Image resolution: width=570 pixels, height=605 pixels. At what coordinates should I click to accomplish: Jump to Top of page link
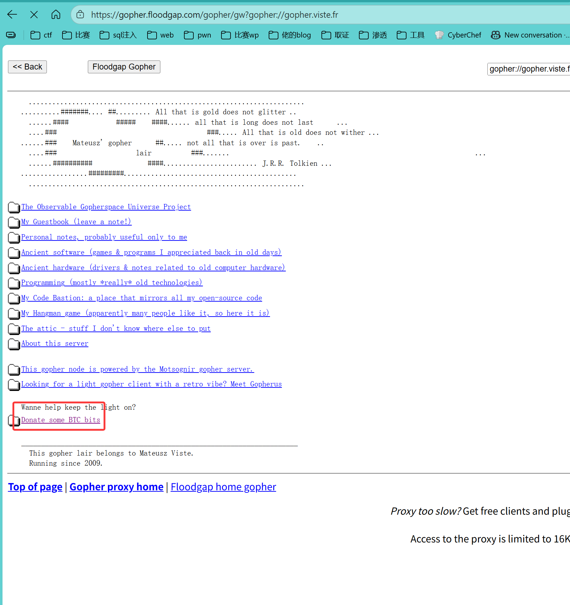click(x=35, y=487)
